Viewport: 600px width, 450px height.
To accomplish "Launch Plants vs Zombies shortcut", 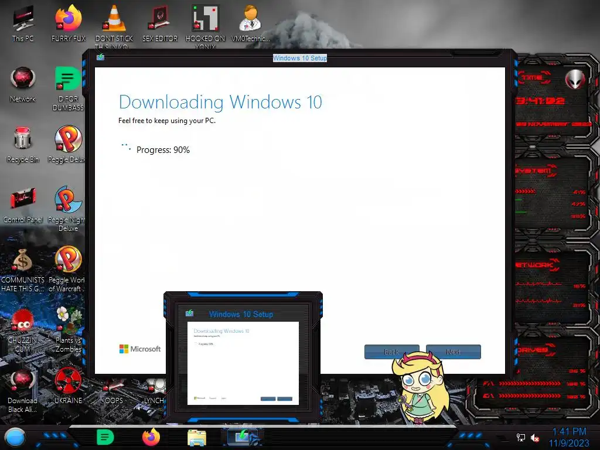I will pyautogui.click(x=69, y=330).
